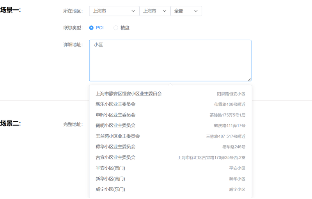Image resolution: width=312 pixels, height=199 pixels.
Task: Click the 场景一 section heading
Action: (x=11, y=10)
